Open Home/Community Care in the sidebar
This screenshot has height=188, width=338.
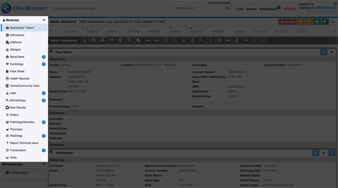(x=24, y=86)
